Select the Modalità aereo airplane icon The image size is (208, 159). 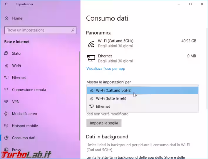tap(6, 114)
